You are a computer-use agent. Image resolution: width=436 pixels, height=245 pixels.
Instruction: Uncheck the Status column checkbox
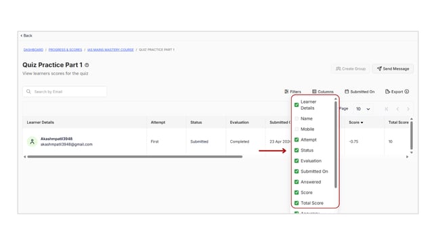tap(297, 150)
